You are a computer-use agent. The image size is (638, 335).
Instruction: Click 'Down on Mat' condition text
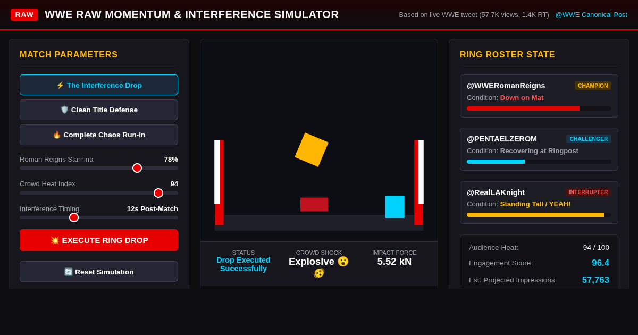click(522, 98)
